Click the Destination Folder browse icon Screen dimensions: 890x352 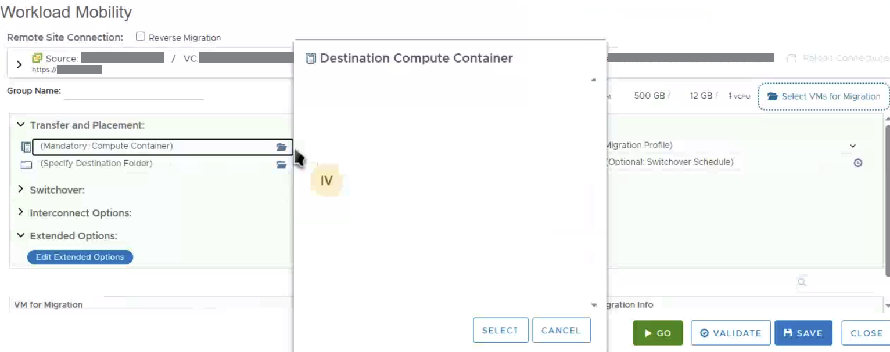(282, 165)
